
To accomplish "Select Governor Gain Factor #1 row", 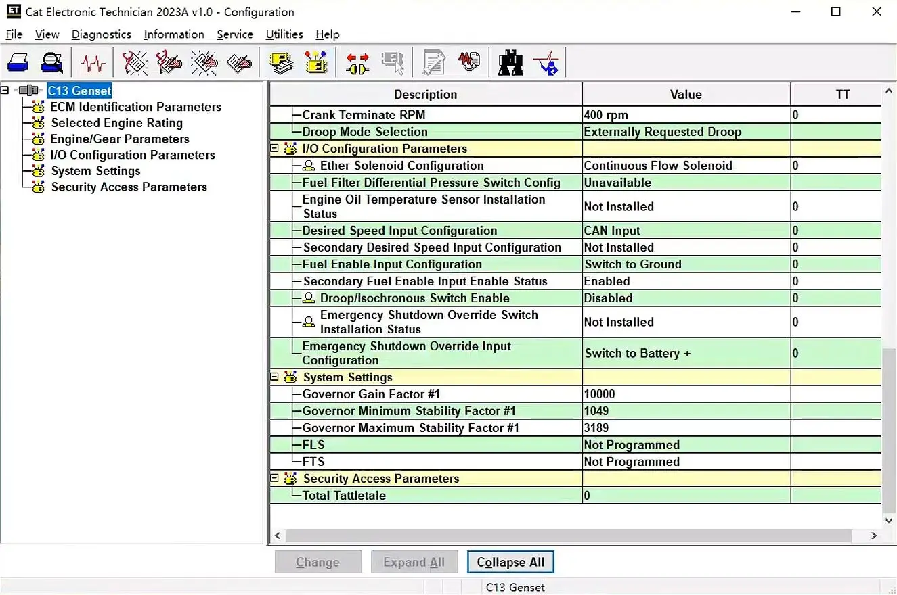I will coord(576,394).
